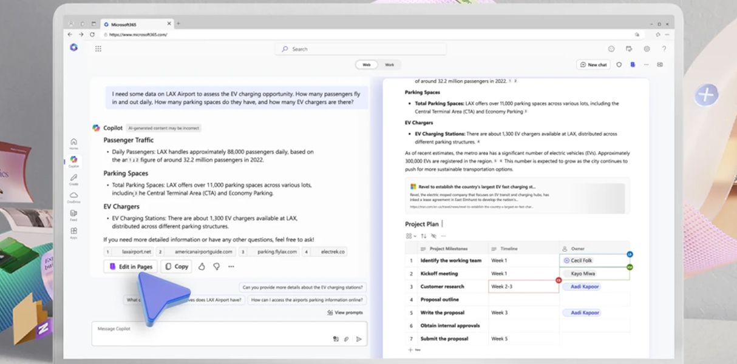
Task: Open the purple Pages icon near New chat
Action: coord(633,64)
